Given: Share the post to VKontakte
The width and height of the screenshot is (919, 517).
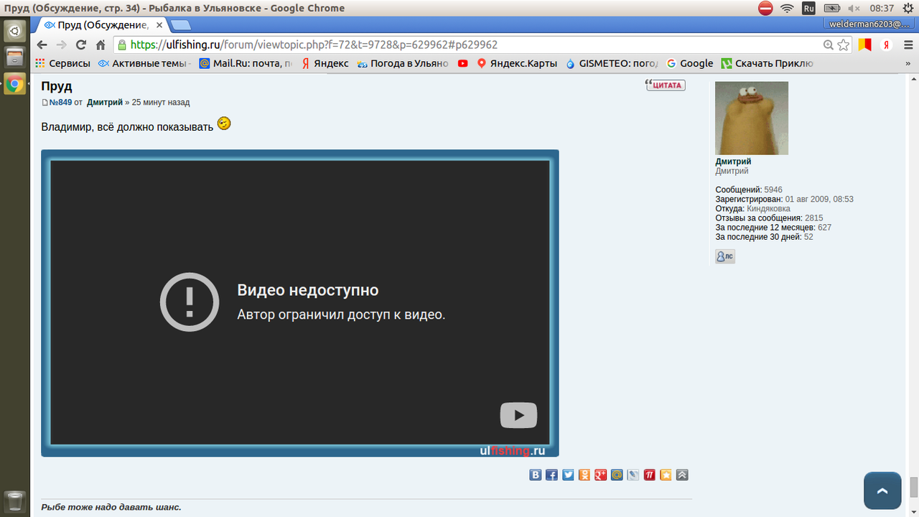Looking at the screenshot, I should [x=535, y=475].
